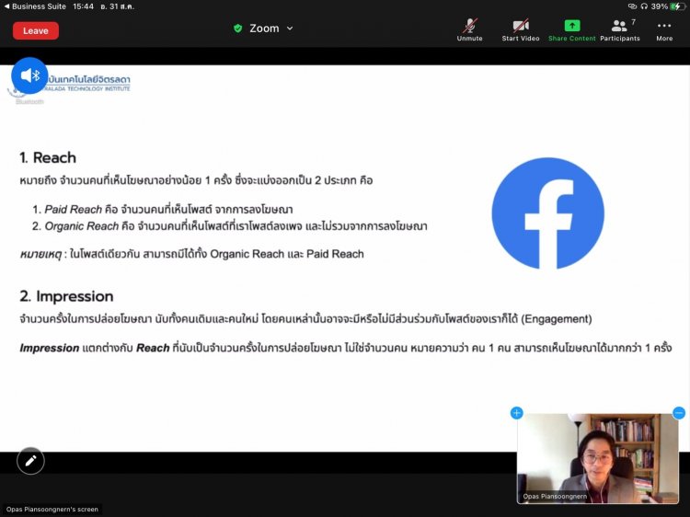Screen dimensions: 690x517
Task: Open the Participants panel
Action: tap(619, 30)
